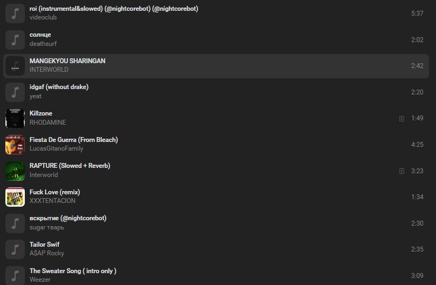The image size is (436, 285).
Task: Click the music note icon next to солнце
Action: (15, 39)
